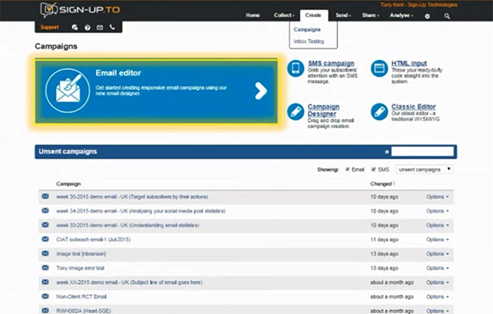Image resolution: width=493 pixels, height=314 pixels.
Task: Click the settings gear icon in navigation
Action: click(427, 16)
